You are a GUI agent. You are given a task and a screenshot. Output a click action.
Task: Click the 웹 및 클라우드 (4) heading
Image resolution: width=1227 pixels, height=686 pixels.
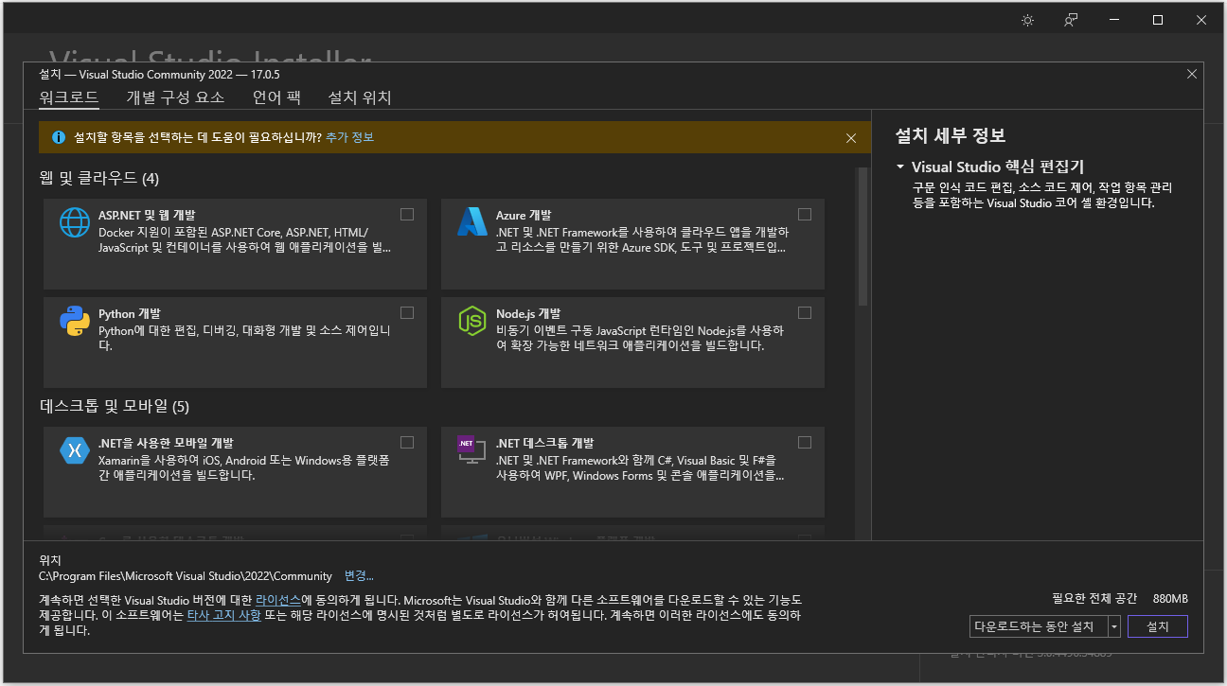tap(99, 178)
